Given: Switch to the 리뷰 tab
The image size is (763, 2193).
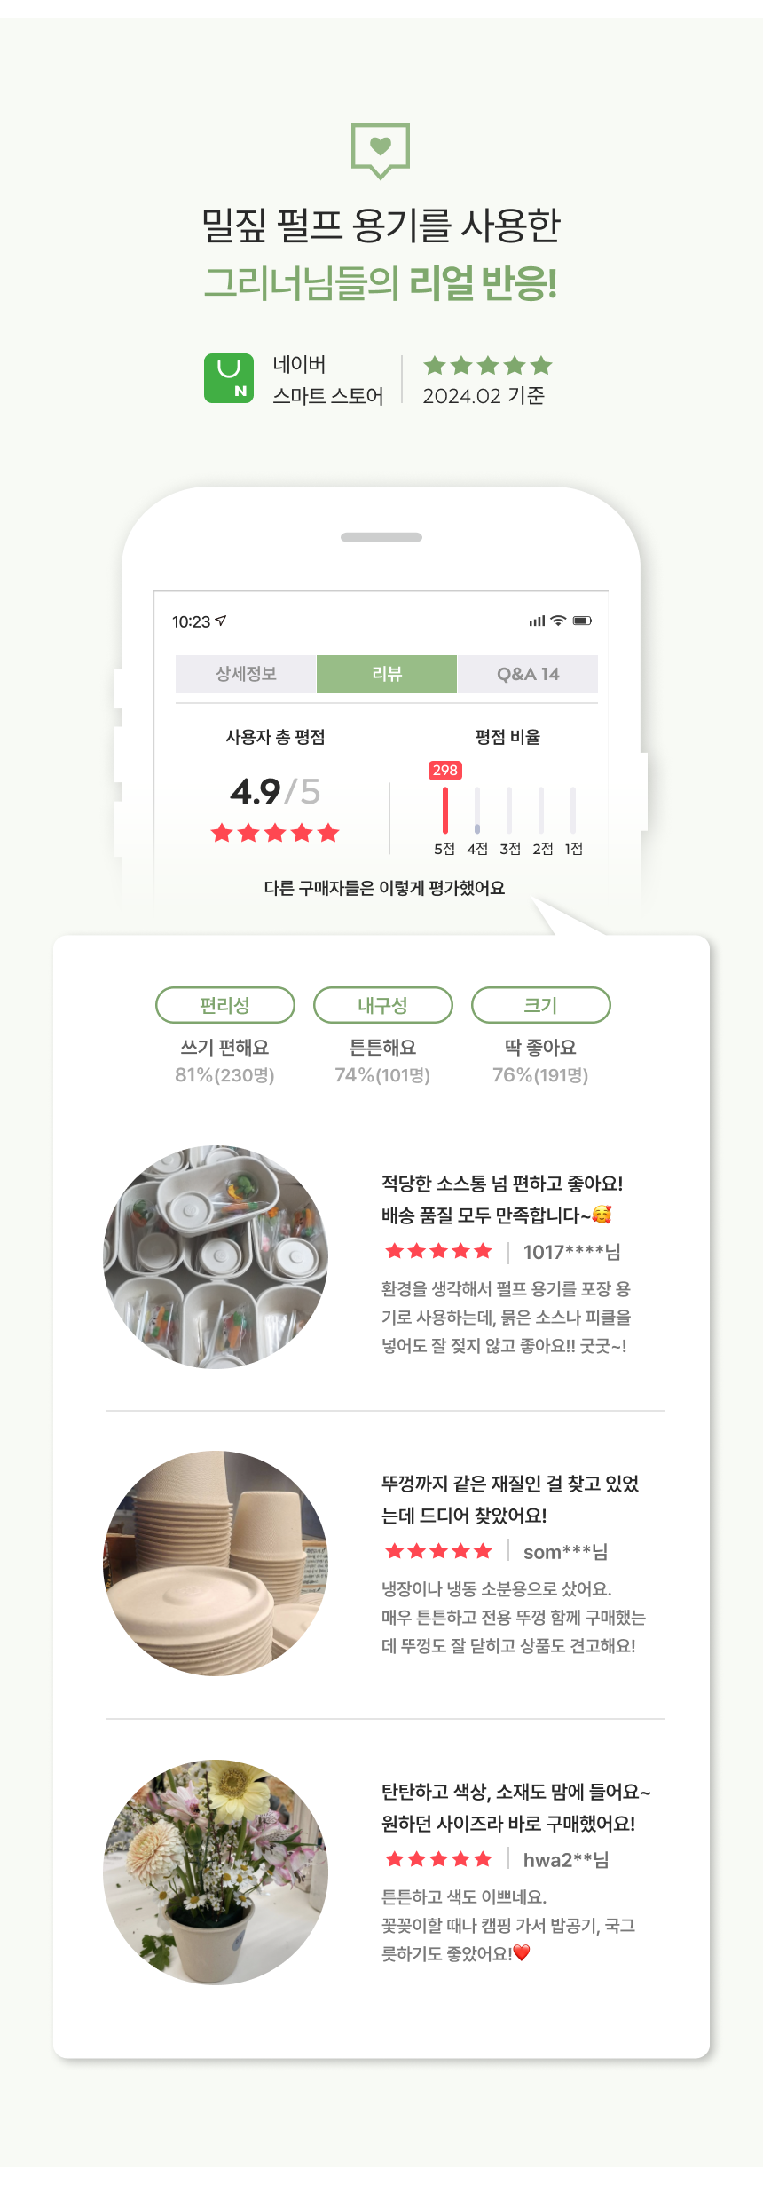Looking at the screenshot, I should click(387, 674).
